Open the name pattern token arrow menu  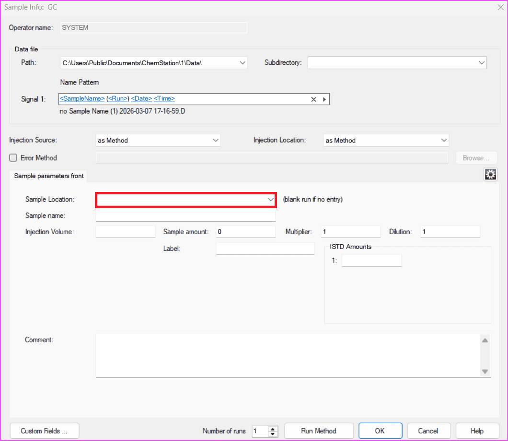324,99
